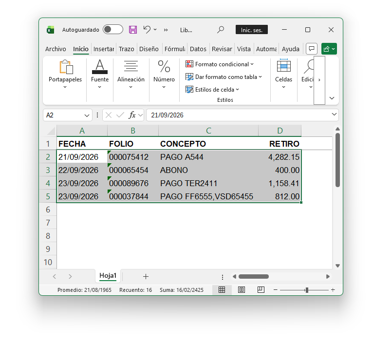Image resolution: width=392 pixels, height=363 pixels.
Task: Switch to Page Layout view icon
Action: [242, 290]
